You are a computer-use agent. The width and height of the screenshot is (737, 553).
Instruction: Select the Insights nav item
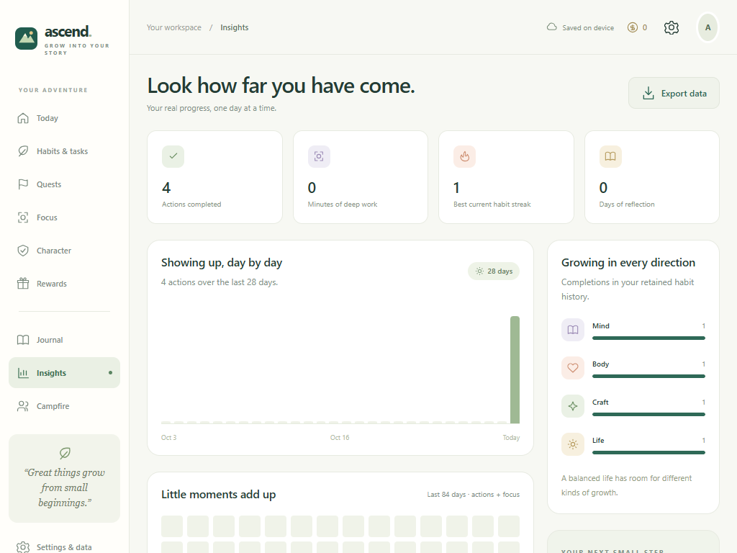tap(64, 373)
